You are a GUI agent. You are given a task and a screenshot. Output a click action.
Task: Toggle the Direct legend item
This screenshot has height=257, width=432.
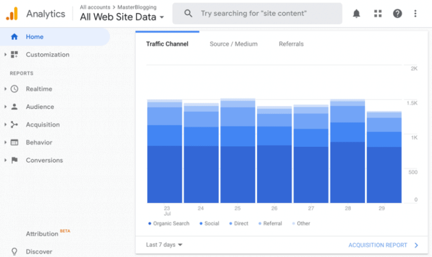point(238,223)
